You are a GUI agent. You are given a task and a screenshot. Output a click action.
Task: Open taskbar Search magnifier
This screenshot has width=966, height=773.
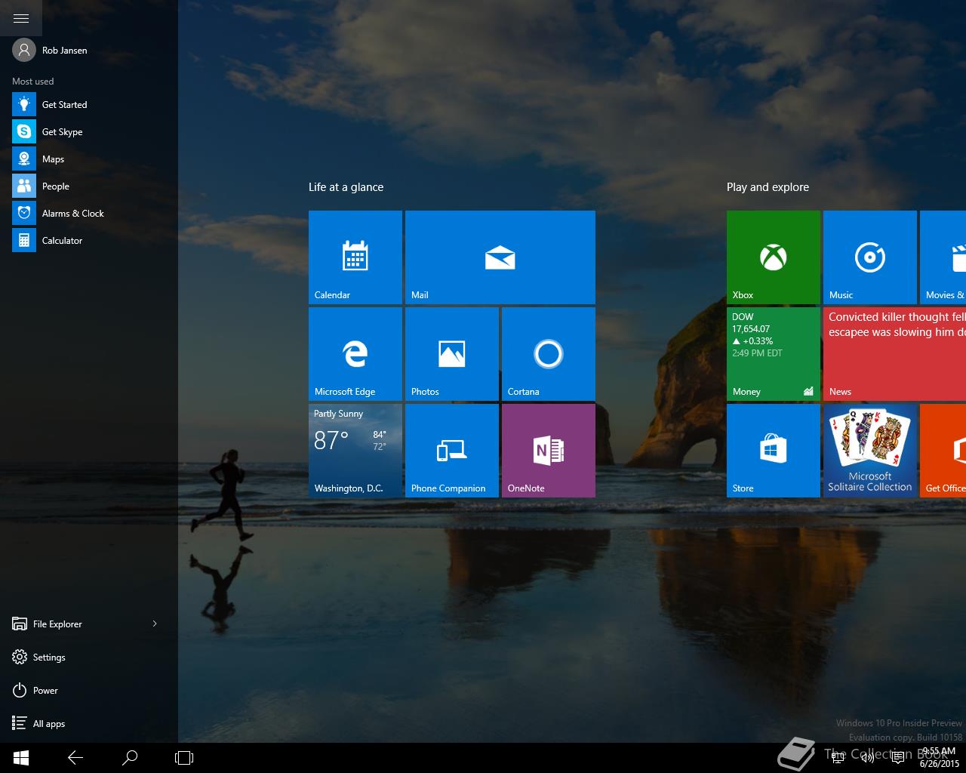point(130,758)
